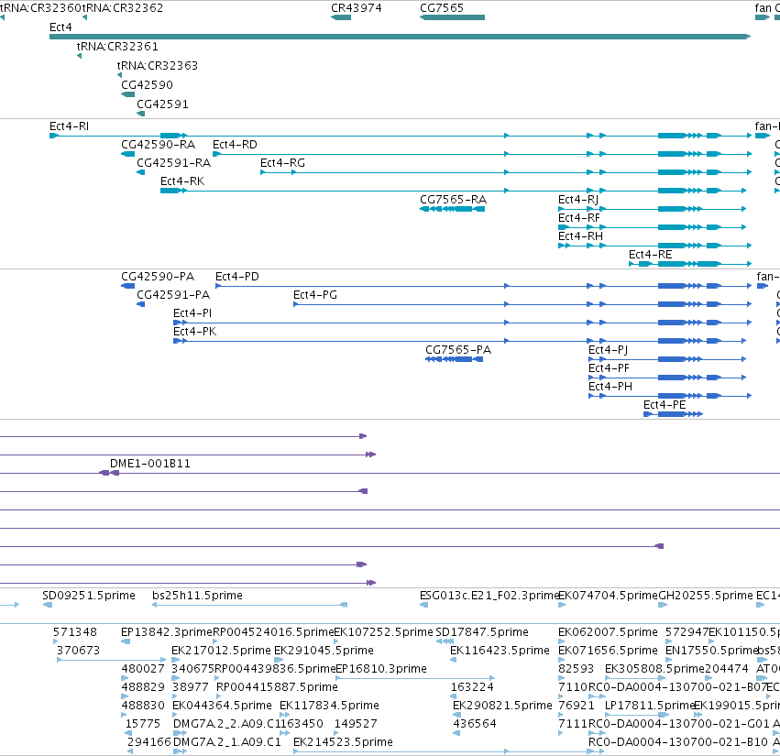Click the RP004415887.5prime label

point(277,688)
